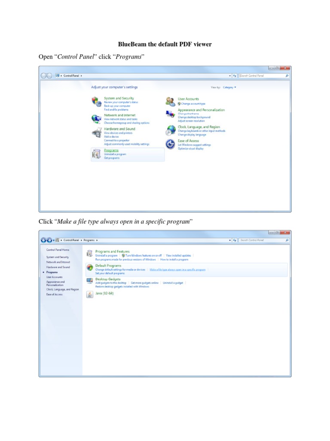Image resolution: width=330 pixels, height=441 pixels.
Task: Click the Forward arrow in the Programs window
Action: click(49, 240)
